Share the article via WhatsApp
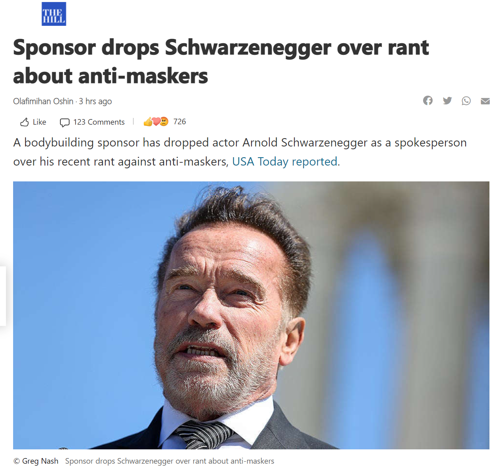 coord(466,101)
